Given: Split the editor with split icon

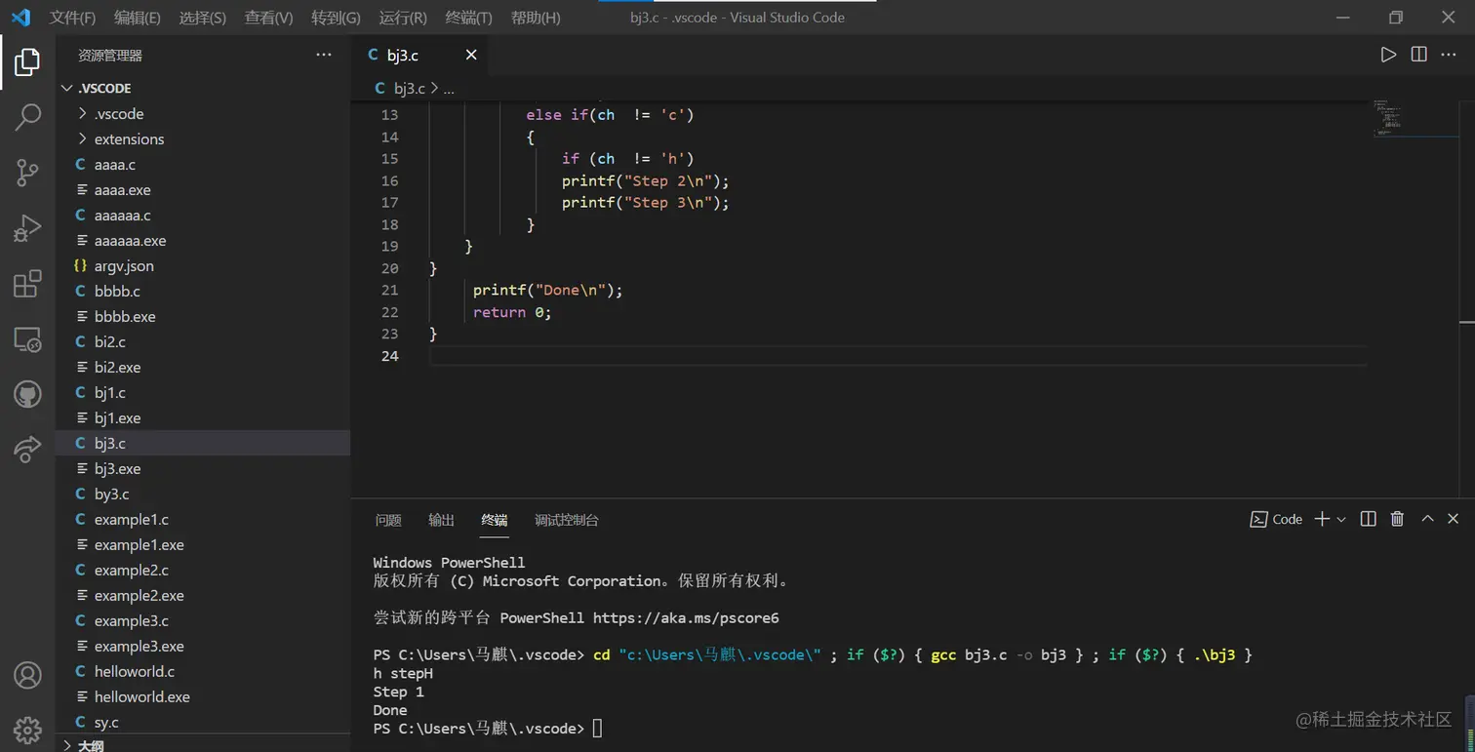Looking at the screenshot, I should (x=1418, y=55).
